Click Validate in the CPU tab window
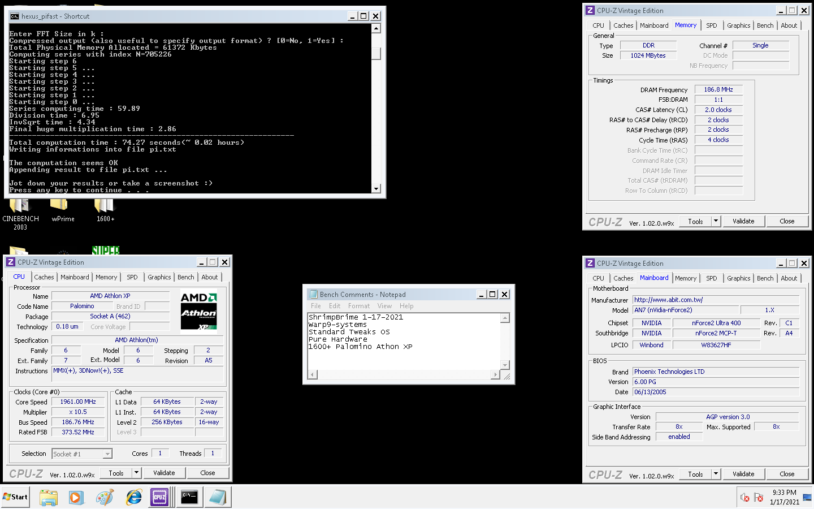Screen dimensions: 814x509 point(164,473)
